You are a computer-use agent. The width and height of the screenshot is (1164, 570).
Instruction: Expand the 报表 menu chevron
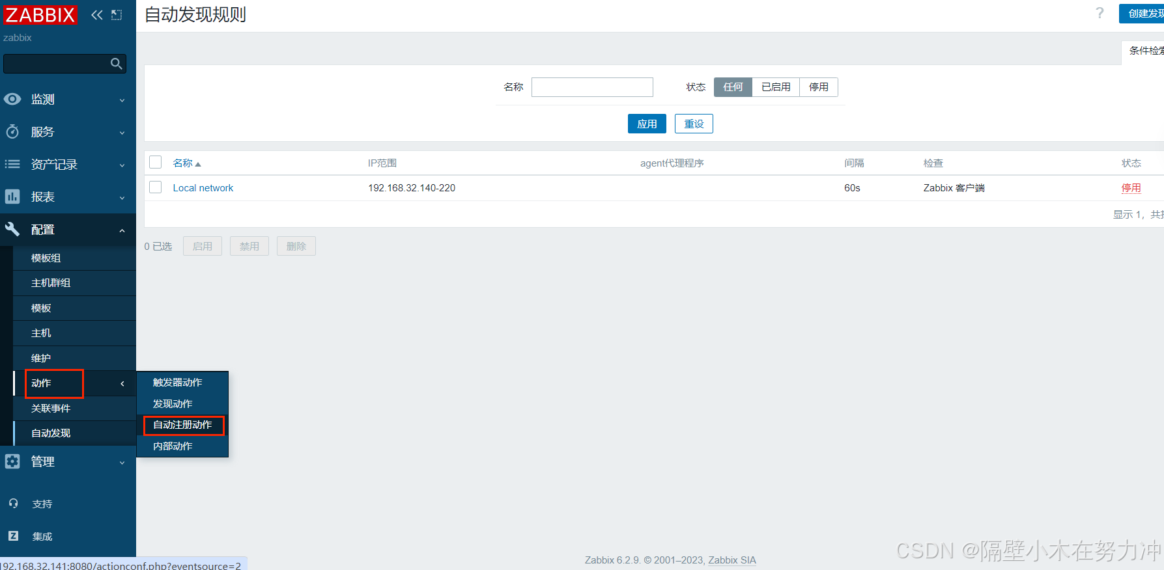click(x=122, y=198)
